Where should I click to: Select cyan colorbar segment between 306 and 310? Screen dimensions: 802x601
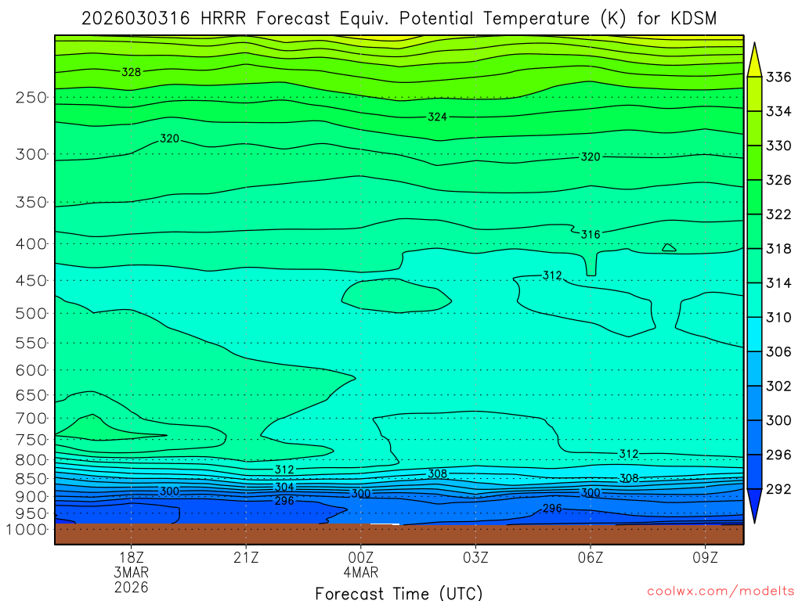tap(754, 334)
